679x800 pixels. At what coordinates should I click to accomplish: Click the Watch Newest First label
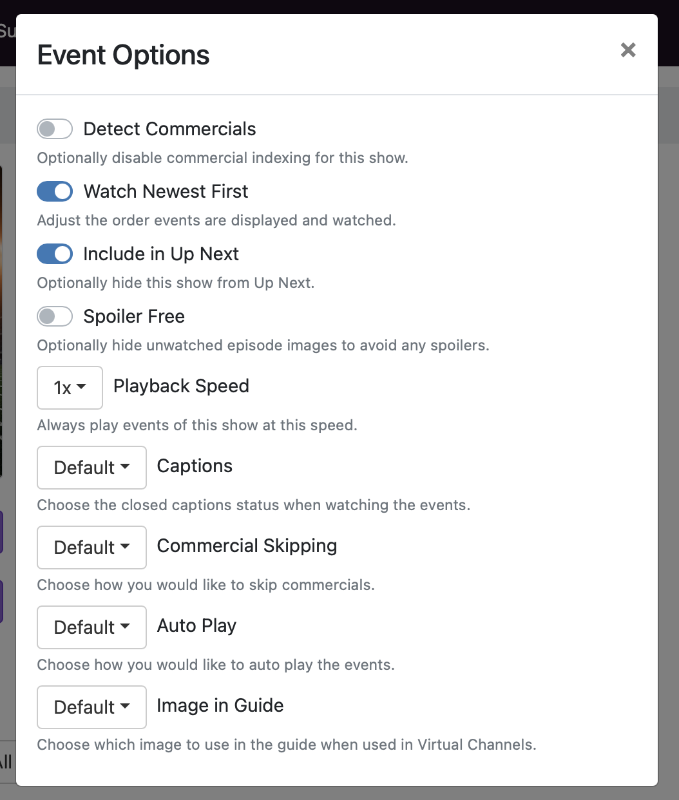[x=166, y=191]
